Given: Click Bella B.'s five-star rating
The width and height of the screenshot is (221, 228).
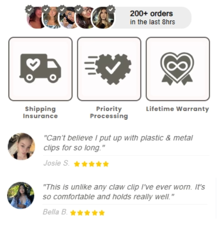Looking at the screenshot, I should pyautogui.click(x=87, y=213).
